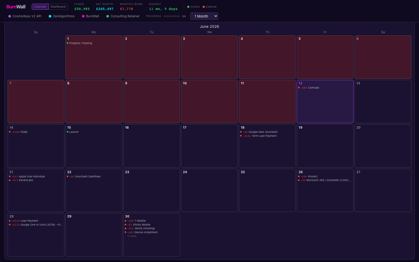This screenshot has width=419, height=262.
Task: Select the CosmicKeys V2 API project
Action: click(25, 16)
